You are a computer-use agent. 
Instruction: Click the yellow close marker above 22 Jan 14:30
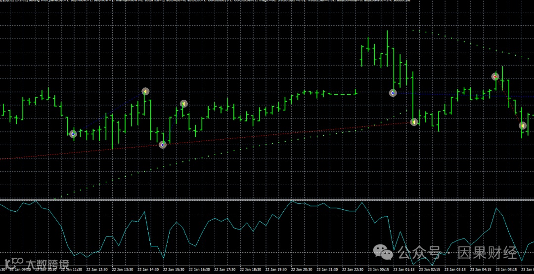[145, 91]
